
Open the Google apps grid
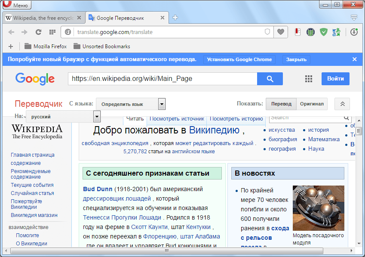[x=308, y=79]
